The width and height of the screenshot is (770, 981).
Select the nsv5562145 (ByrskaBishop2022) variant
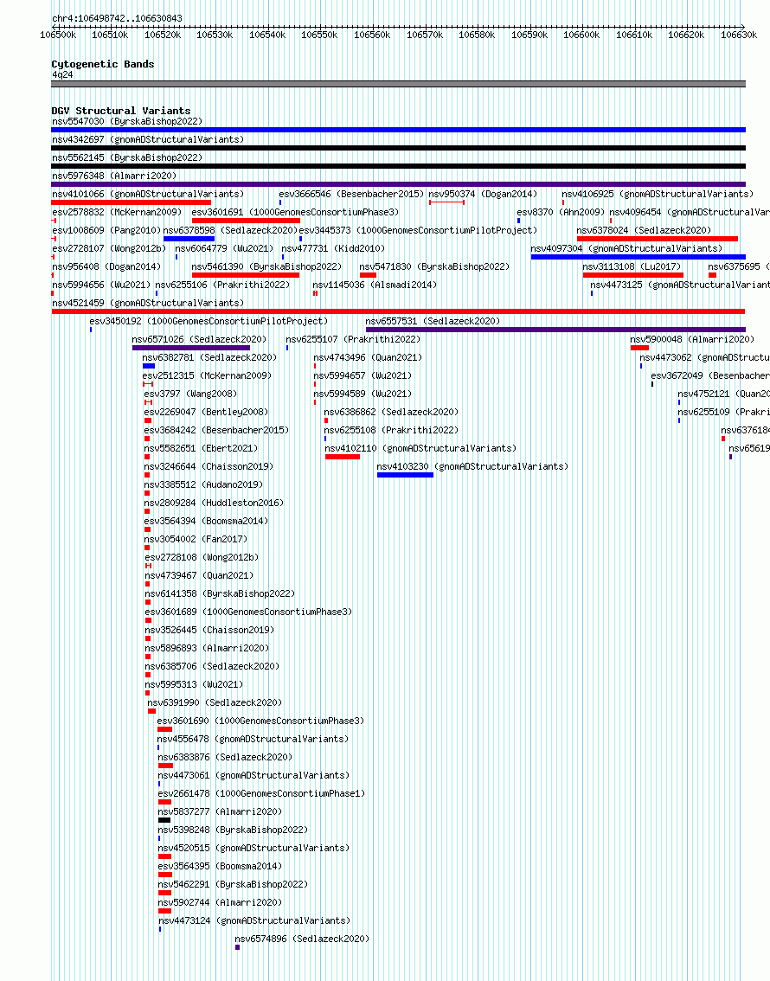coord(127,157)
